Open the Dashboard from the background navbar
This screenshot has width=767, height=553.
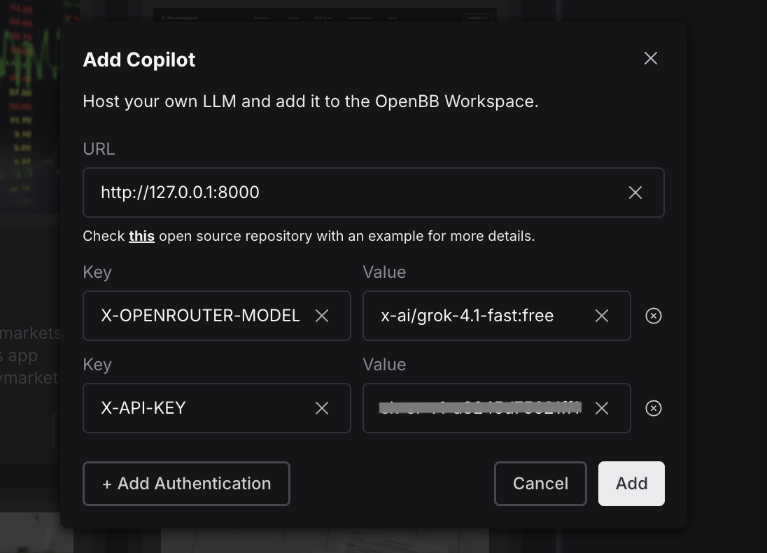(478, 17)
